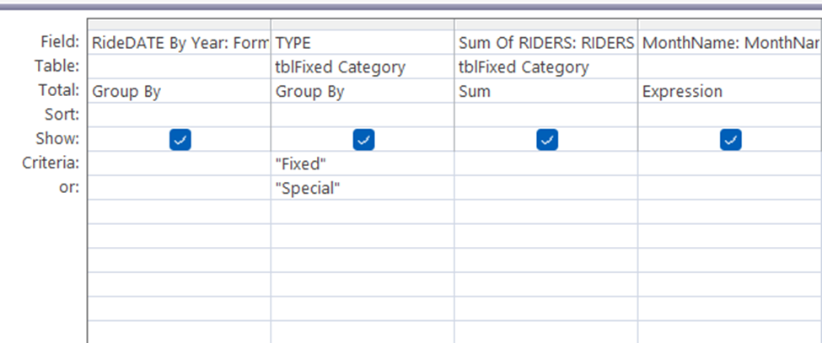Toggle Show checkbox in MonthName column
The width and height of the screenshot is (822, 343).
tap(730, 140)
